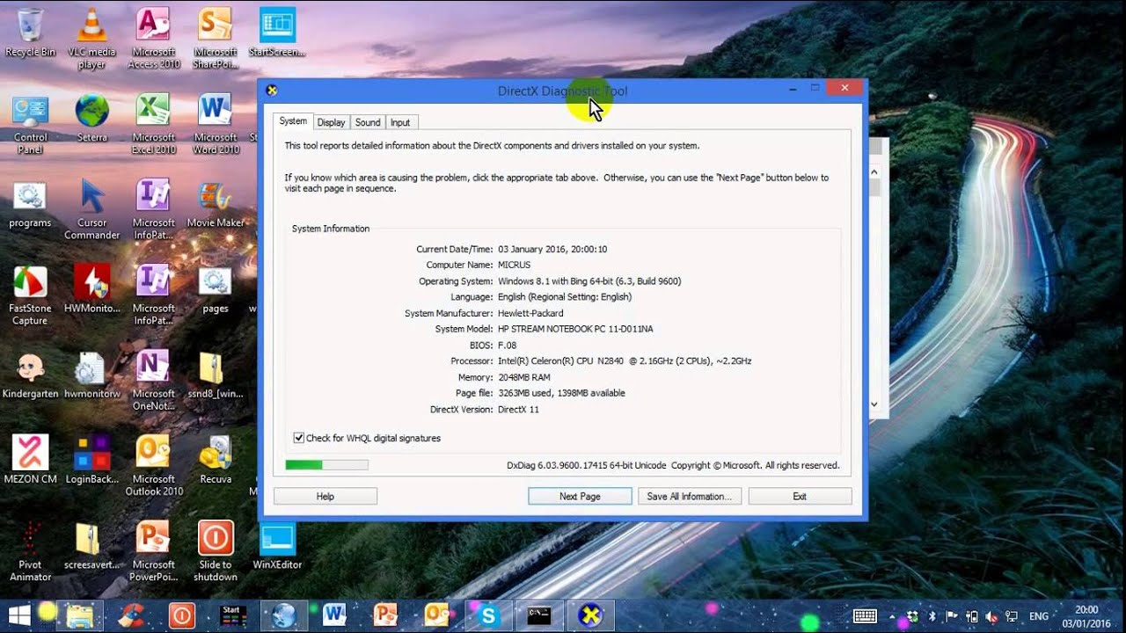The width and height of the screenshot is (1126, 633).
Task: Click the Computer Name value MICRUS
Action: [515, 265]
